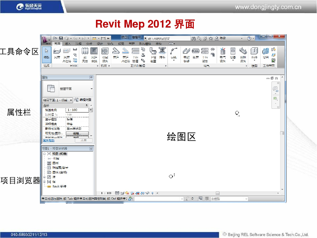Toggle the reveal hidden elements lightbulb icon
Image resolution: width=317 pixels, height=238 pixels.
pyautogui.click(x=152, y=193)
